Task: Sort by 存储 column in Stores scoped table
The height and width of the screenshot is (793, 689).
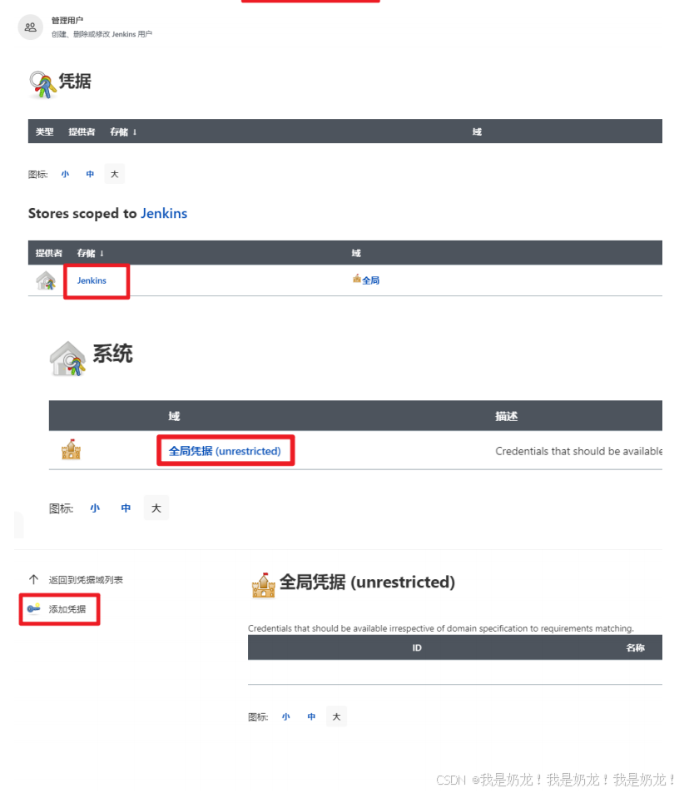Action: pyautogui.click(x=90, y=253)
